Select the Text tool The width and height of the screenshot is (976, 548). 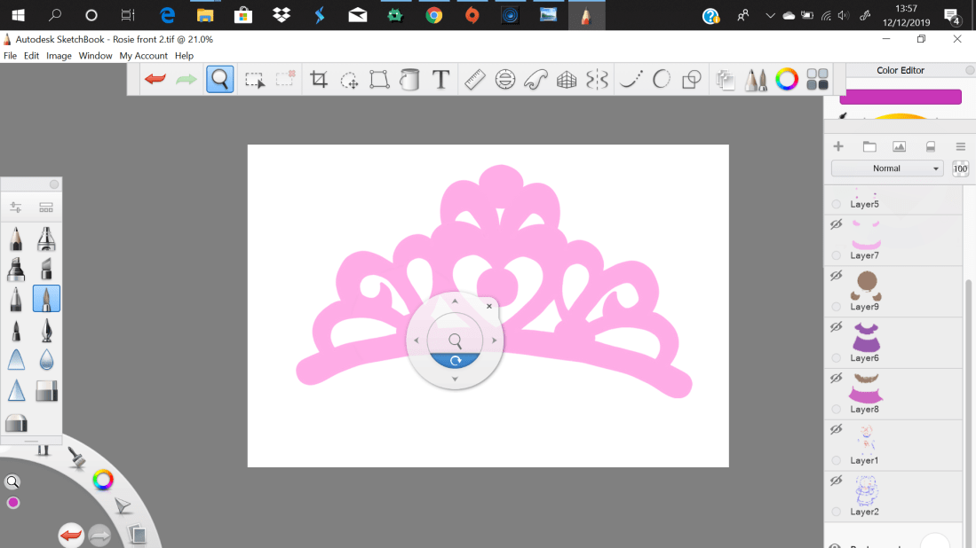(x=440, y=80)
